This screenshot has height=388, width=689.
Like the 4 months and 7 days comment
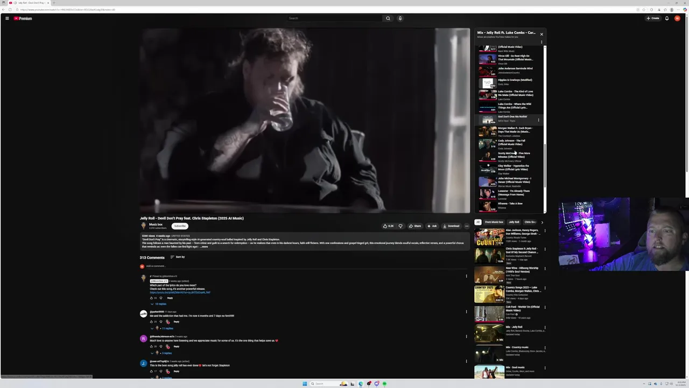click(x=151, y=322)
